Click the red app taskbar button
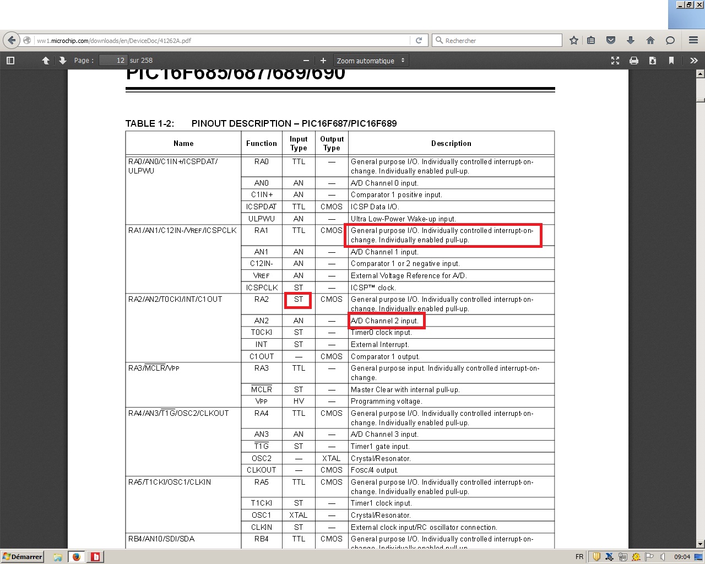 [95, 557]
